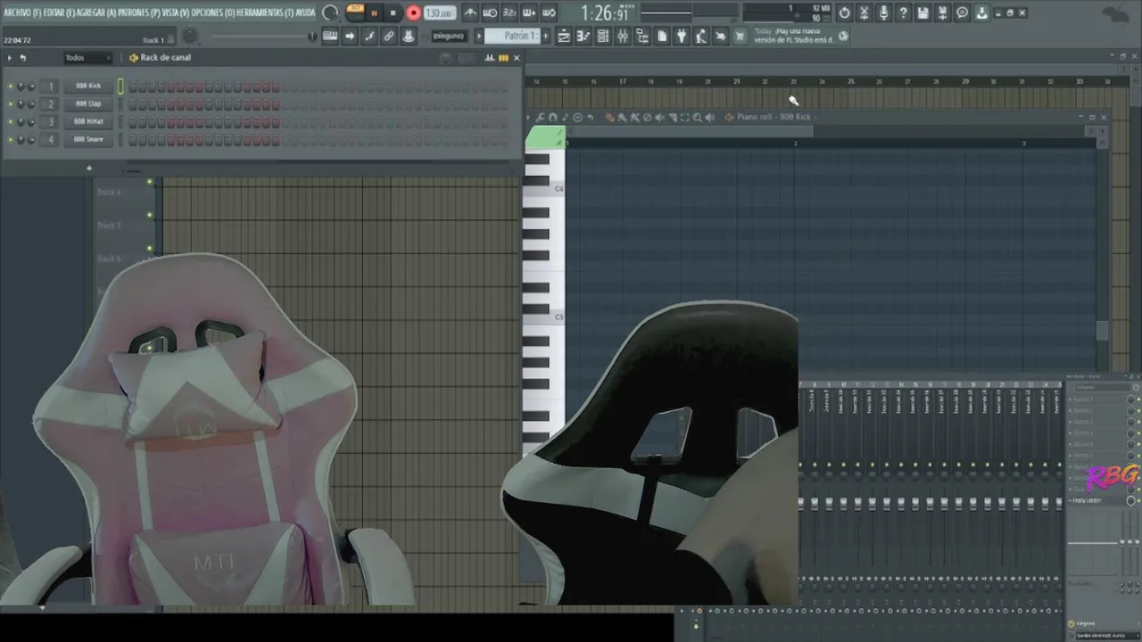Open the PATRONES menu

click(139, 12)
